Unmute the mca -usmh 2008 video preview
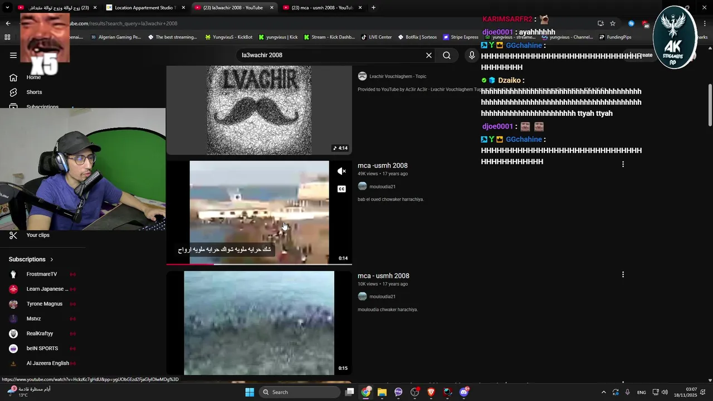713x401 pixels. pos(341,171)
